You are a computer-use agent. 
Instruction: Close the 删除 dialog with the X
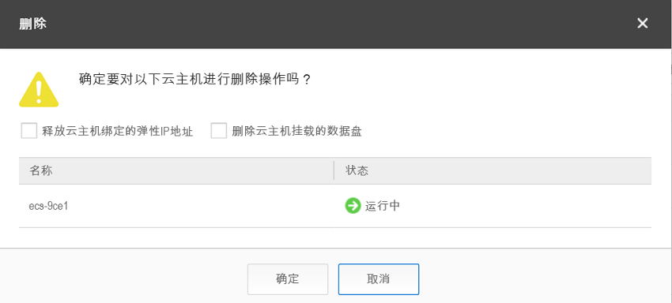(642, 24)
